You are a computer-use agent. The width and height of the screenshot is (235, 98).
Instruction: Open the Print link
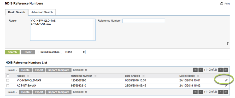pyautogui.click(x=227, y=4)
